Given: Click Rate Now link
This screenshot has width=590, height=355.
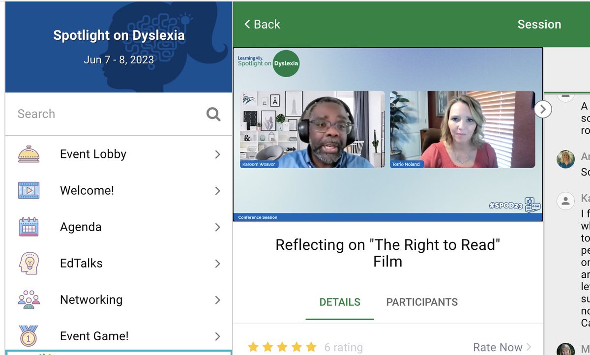Looking at the screenshot, I should [x=502, y=347].
